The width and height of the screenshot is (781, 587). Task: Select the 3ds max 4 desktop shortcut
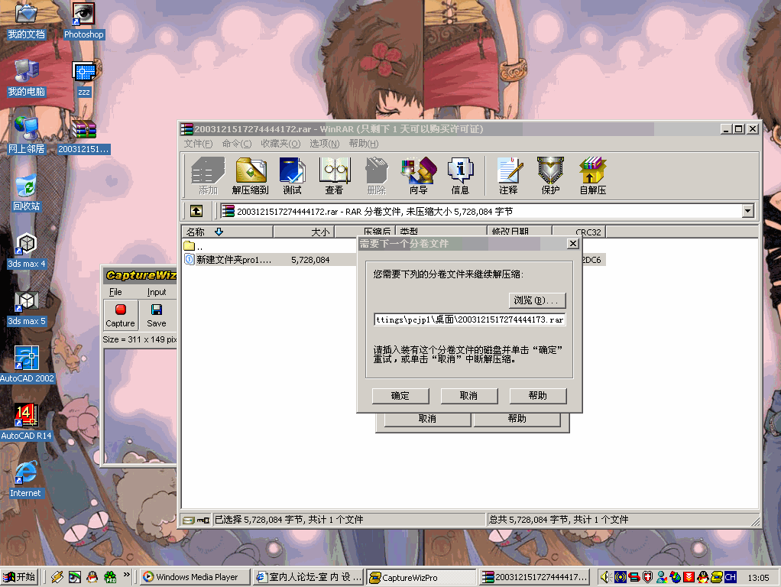click(x=26, y=250)
